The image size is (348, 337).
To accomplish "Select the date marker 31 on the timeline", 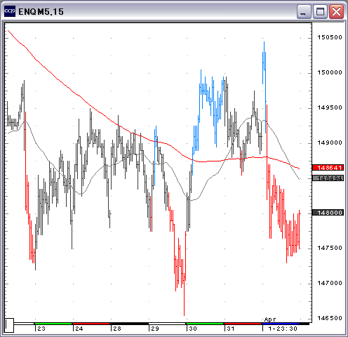I will (x=231, y=329).
